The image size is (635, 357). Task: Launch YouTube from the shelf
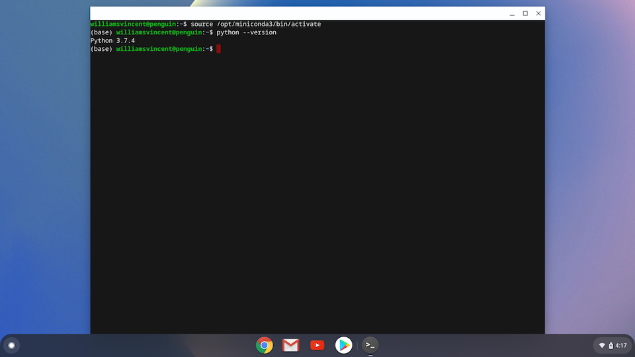tap(317, 345)
